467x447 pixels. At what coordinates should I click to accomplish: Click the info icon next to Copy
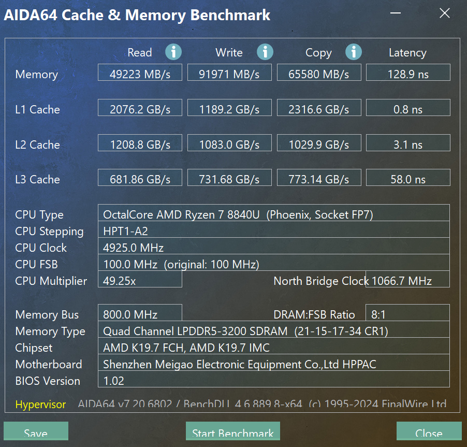pos(354,52)
